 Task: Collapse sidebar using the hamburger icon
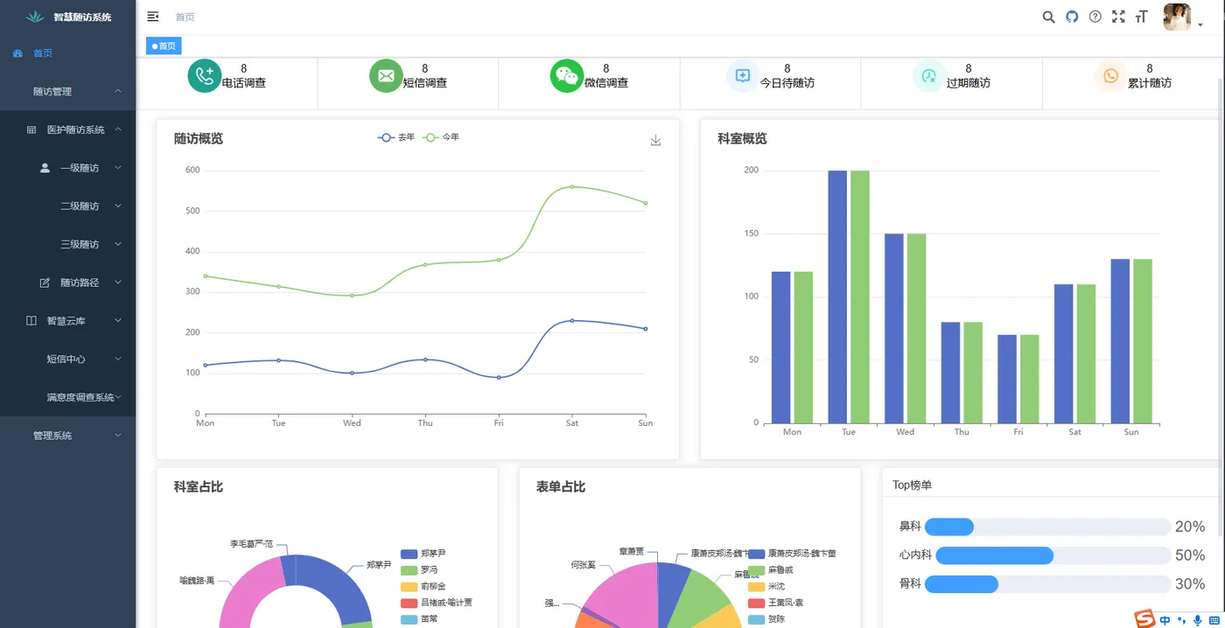pyautogui.click(x=153, y=17)
